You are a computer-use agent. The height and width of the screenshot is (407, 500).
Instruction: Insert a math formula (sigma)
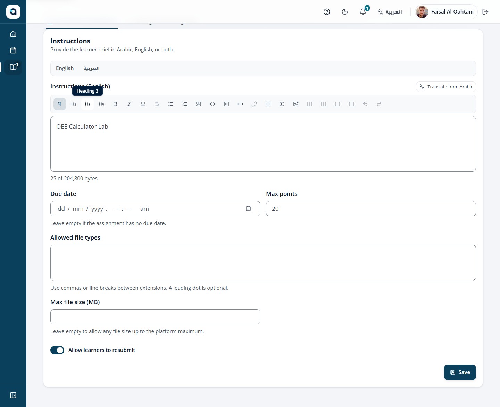pyautogui.click(x=282, y=104)
